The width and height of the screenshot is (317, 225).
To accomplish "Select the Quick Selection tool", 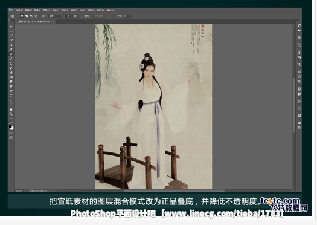I will click(11, 41).
